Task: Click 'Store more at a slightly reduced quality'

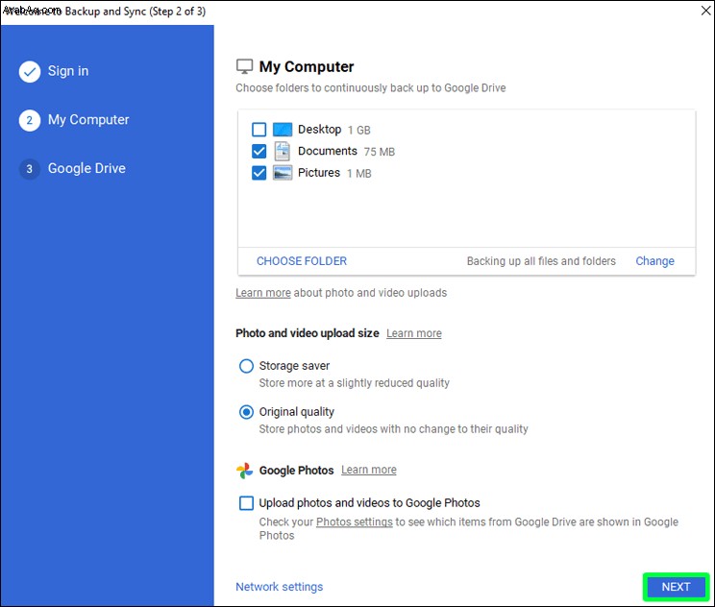Action: (x=355, y=383)
